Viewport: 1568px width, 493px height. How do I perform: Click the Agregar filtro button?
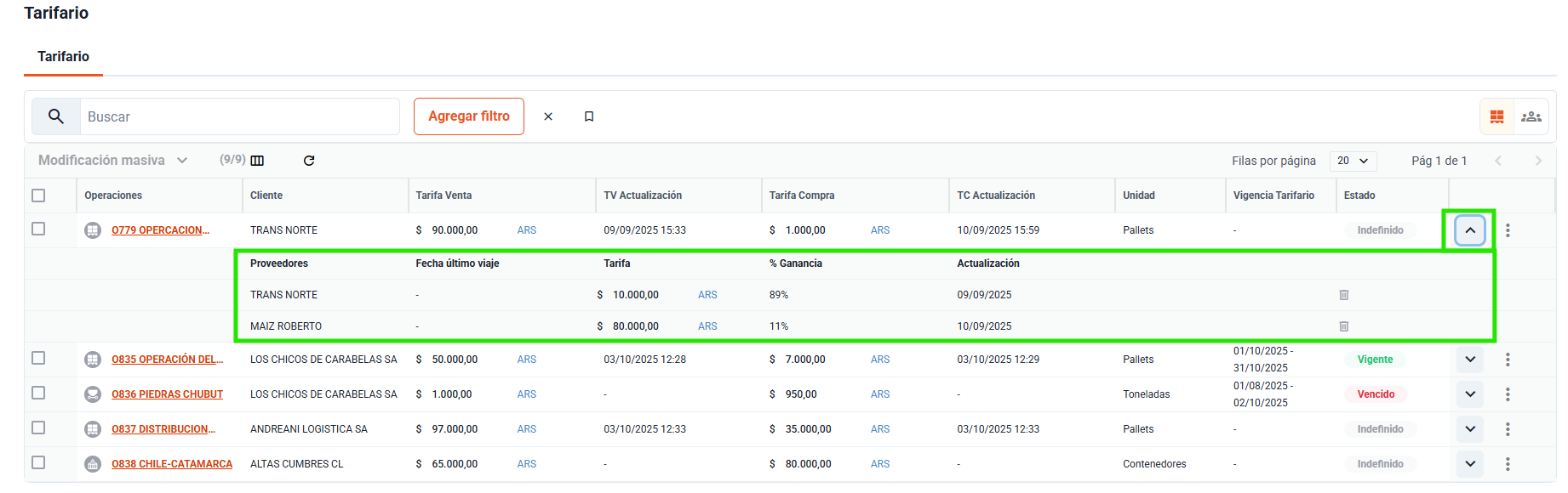click(x=469, y=116)
